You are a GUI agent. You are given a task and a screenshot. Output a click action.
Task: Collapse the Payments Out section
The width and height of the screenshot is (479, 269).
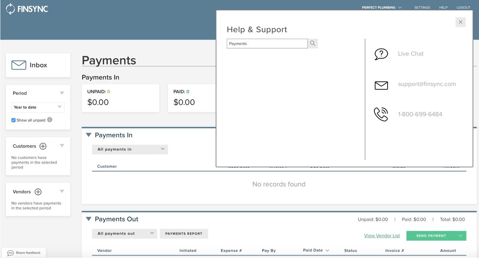tap(88, 219)
